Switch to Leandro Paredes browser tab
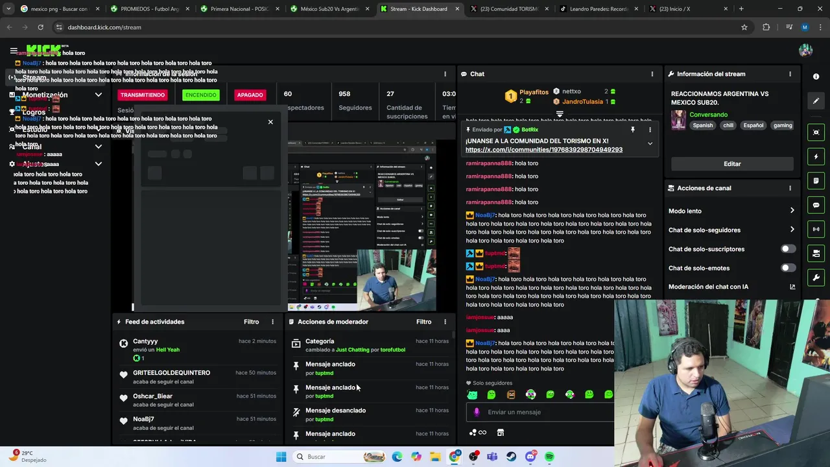Image resolution: width=830 pixels, height=467 pixels. (599, 9)
